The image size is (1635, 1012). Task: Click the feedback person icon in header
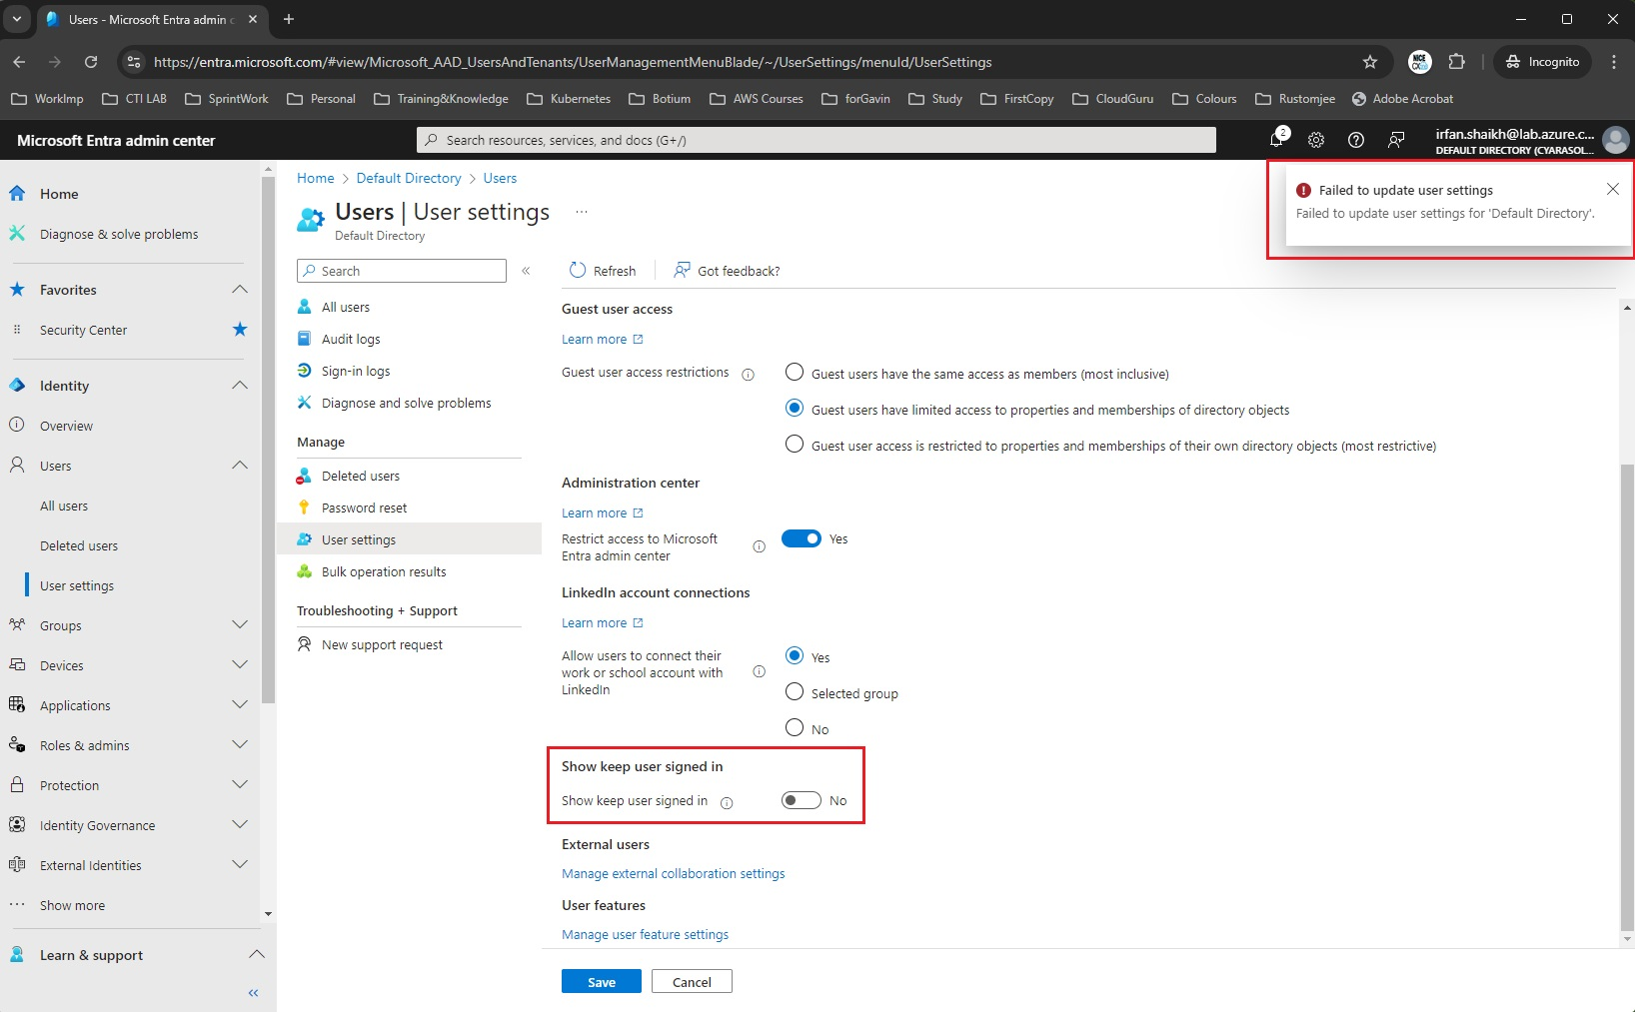(1396, 140)
